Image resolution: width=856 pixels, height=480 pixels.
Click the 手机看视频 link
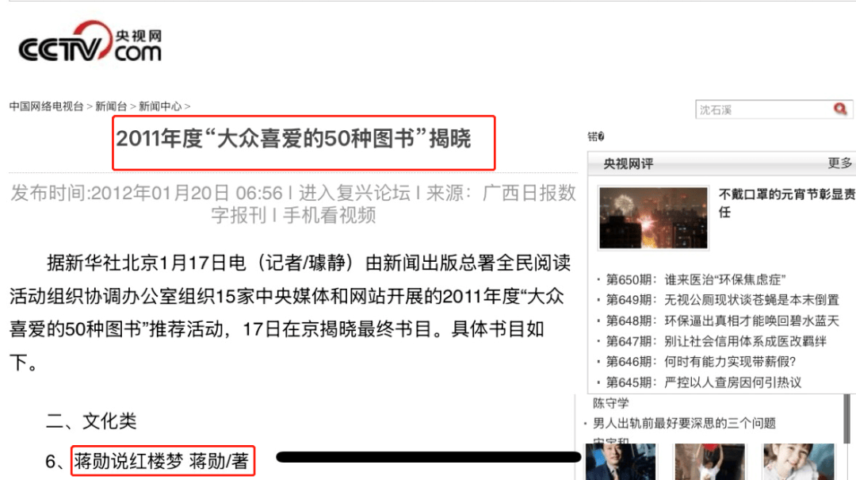(x=329, y=215)
